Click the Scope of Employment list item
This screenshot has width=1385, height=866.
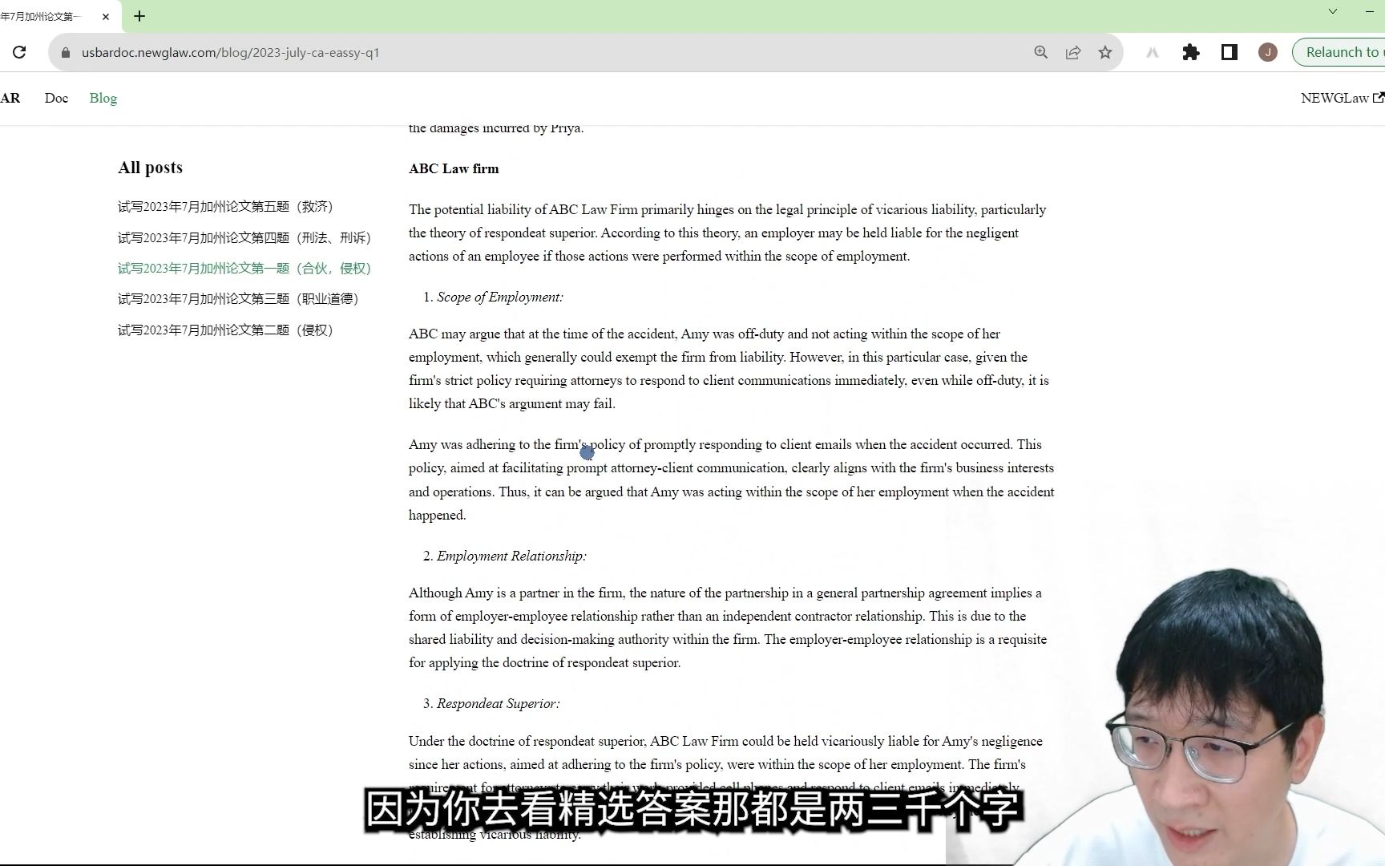500,297
